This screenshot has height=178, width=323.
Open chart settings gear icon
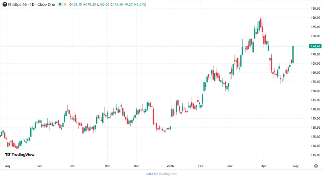(316, 166)
